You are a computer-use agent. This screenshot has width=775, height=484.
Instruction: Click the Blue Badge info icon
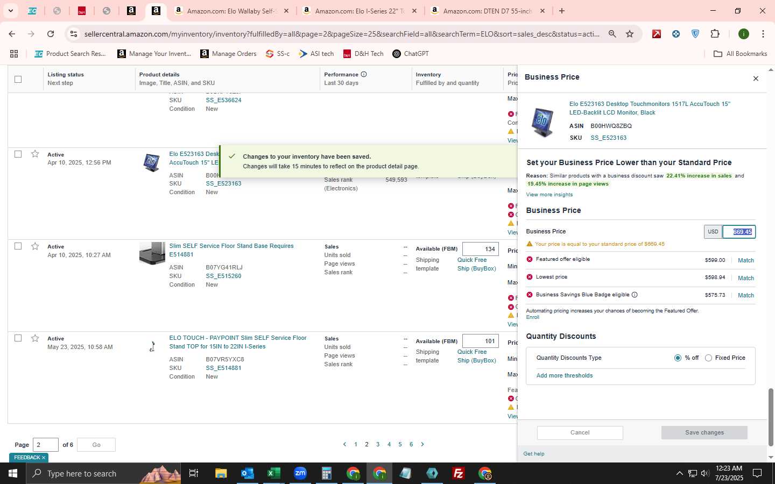[x=635, y=295]
